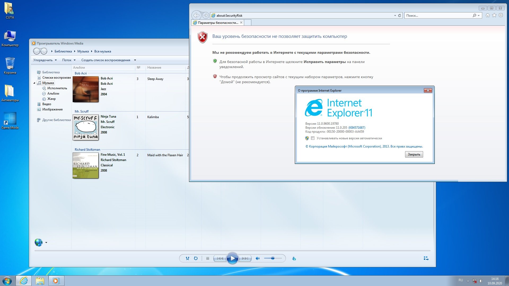Click Создать список воспроизведения
The height and width of the screenshot is (286, 509).
(x=106, y=60)
